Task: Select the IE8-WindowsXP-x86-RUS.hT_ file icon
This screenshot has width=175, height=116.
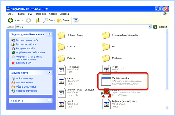Action: click(x=62, y=92)
